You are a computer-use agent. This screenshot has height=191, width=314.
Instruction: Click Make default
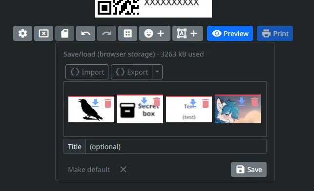(x=89, y=170)
